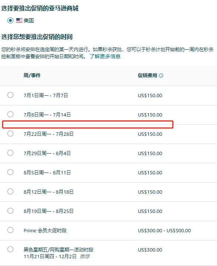Click the 推荐 tag on Black Friday row
The height and width of the screenshot is (266, 217).
(x=85, y=256)
